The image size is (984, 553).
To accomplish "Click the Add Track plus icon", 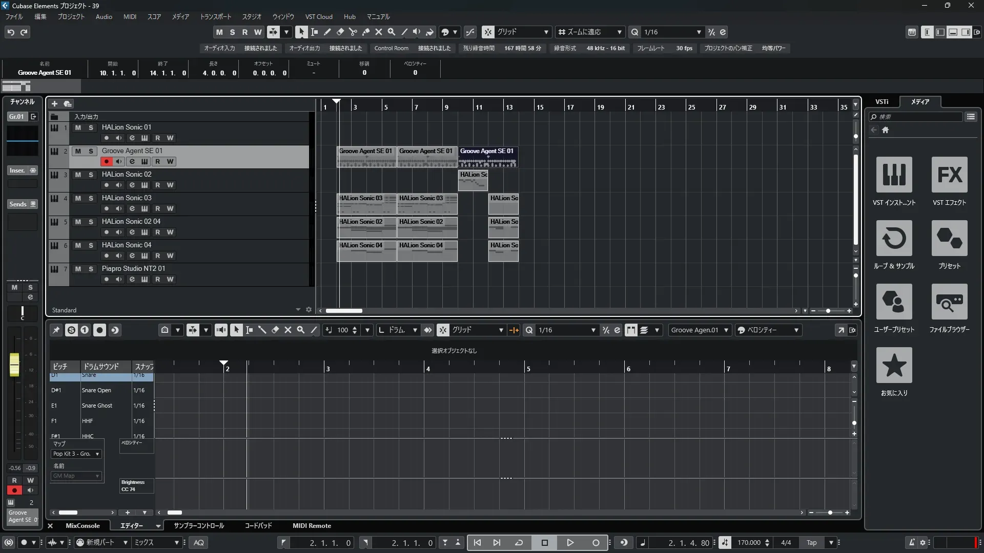I will 55,104.
